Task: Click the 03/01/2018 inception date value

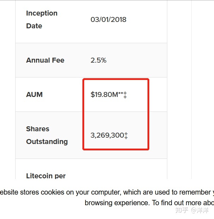Action: pyautogui.click(x=109, y=19)
